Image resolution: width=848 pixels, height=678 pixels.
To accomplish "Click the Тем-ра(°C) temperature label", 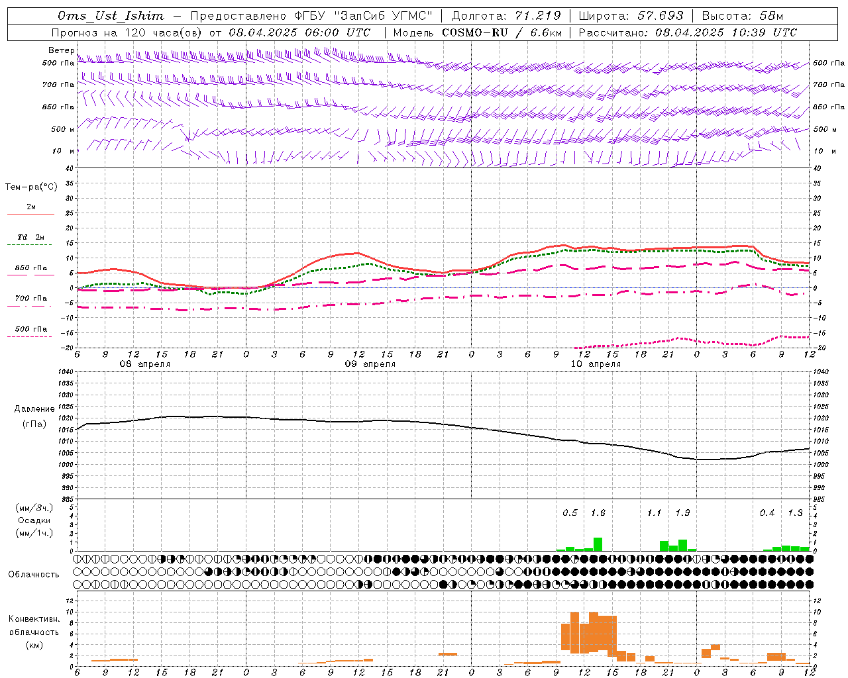I will click(x=31, y=187).
